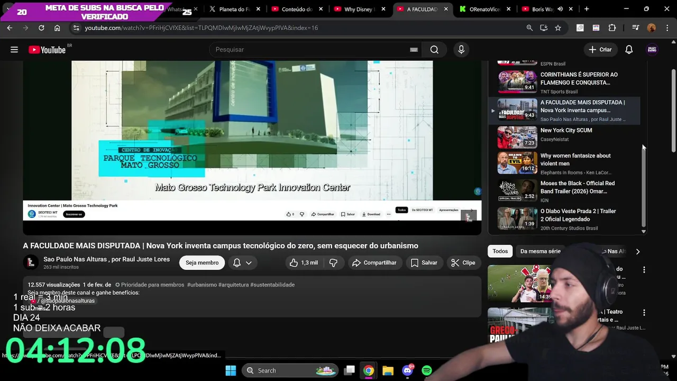
Task: Go to the YouTube home logo
Action: pos(48,50)
